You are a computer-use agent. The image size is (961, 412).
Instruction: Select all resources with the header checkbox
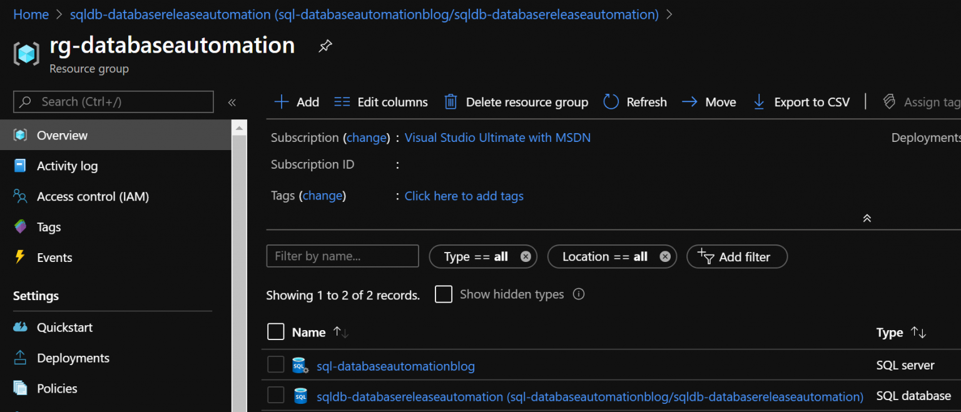click(276, 331)
